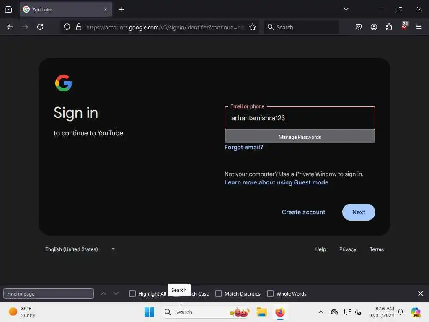Click the Google logo

[x=64, y=83]
